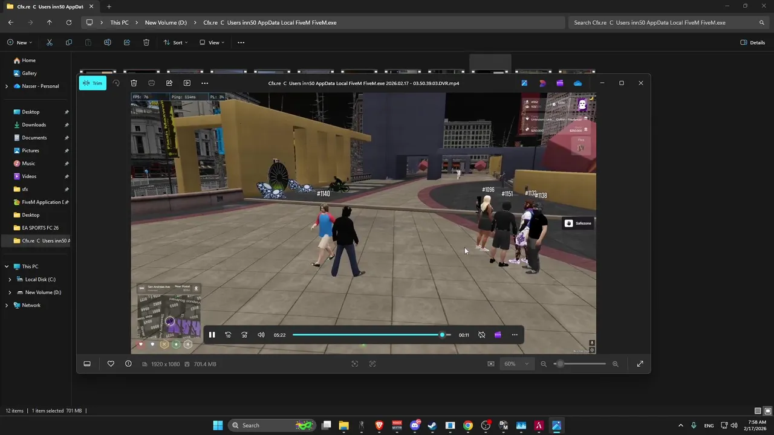Go up one folder in File Explorer
This screenshot has width=774, height=435.
(x=50, y=22)
